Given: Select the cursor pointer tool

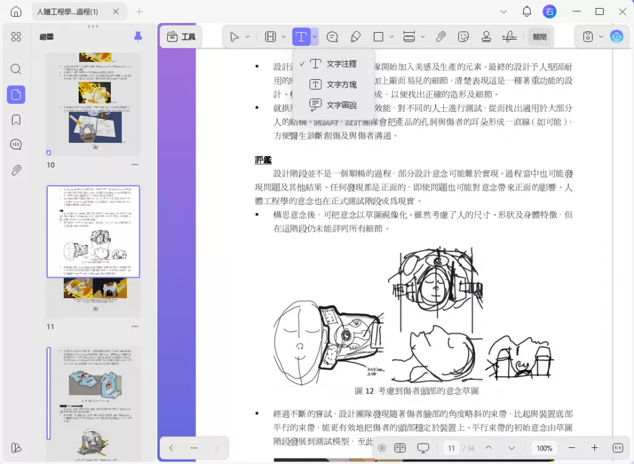Looking at the screenshot, I should [234, 37].
